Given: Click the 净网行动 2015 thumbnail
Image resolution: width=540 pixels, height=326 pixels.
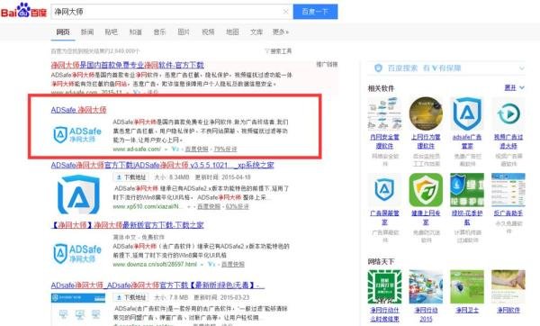Looking at the screenshot, I should coord(426,286).
